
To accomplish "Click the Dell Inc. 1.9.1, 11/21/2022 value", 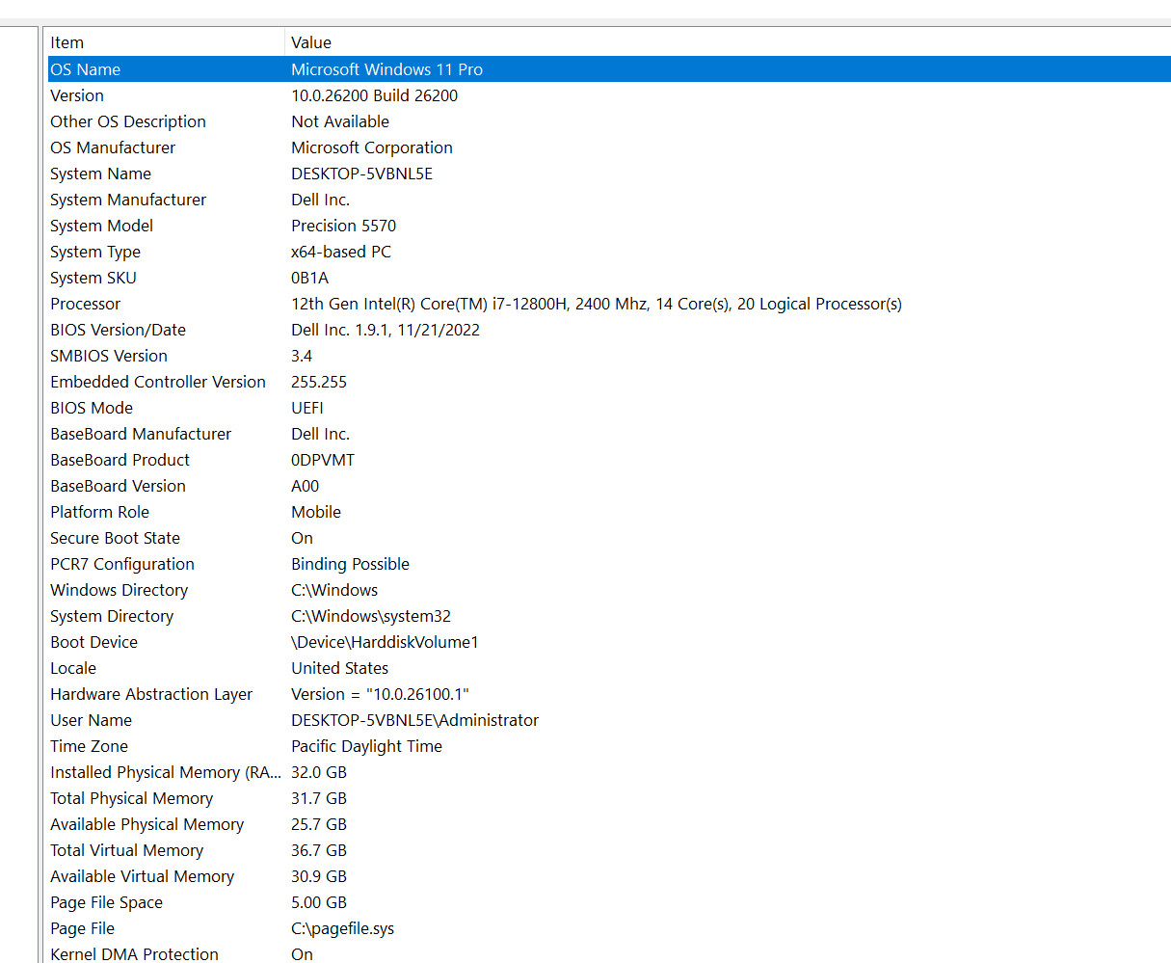I will tap(386, 330).
